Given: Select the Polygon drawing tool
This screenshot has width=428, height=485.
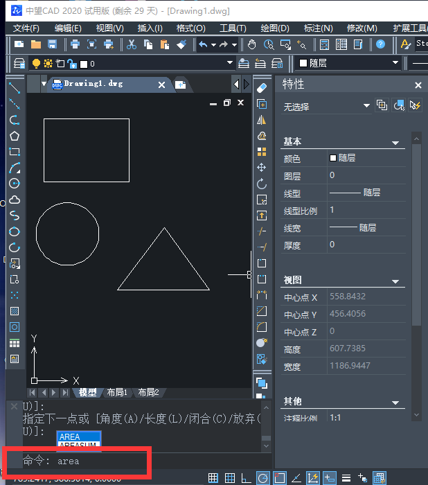Looking at the screenshot, I should pos(15,136).
